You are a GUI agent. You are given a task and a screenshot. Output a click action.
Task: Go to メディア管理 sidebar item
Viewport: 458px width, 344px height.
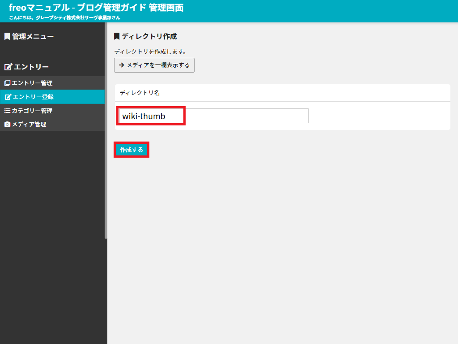tap(52, 124)
